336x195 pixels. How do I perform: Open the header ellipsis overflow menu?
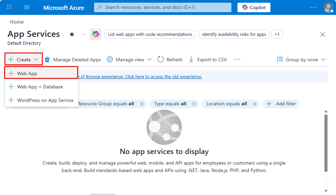coord(313,7)
